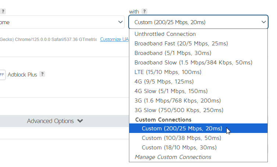The width and height of the screenshot is (277, 167).
Task: Click the Customize UA link
Action: pyautogui.click(x=114, y=39)
